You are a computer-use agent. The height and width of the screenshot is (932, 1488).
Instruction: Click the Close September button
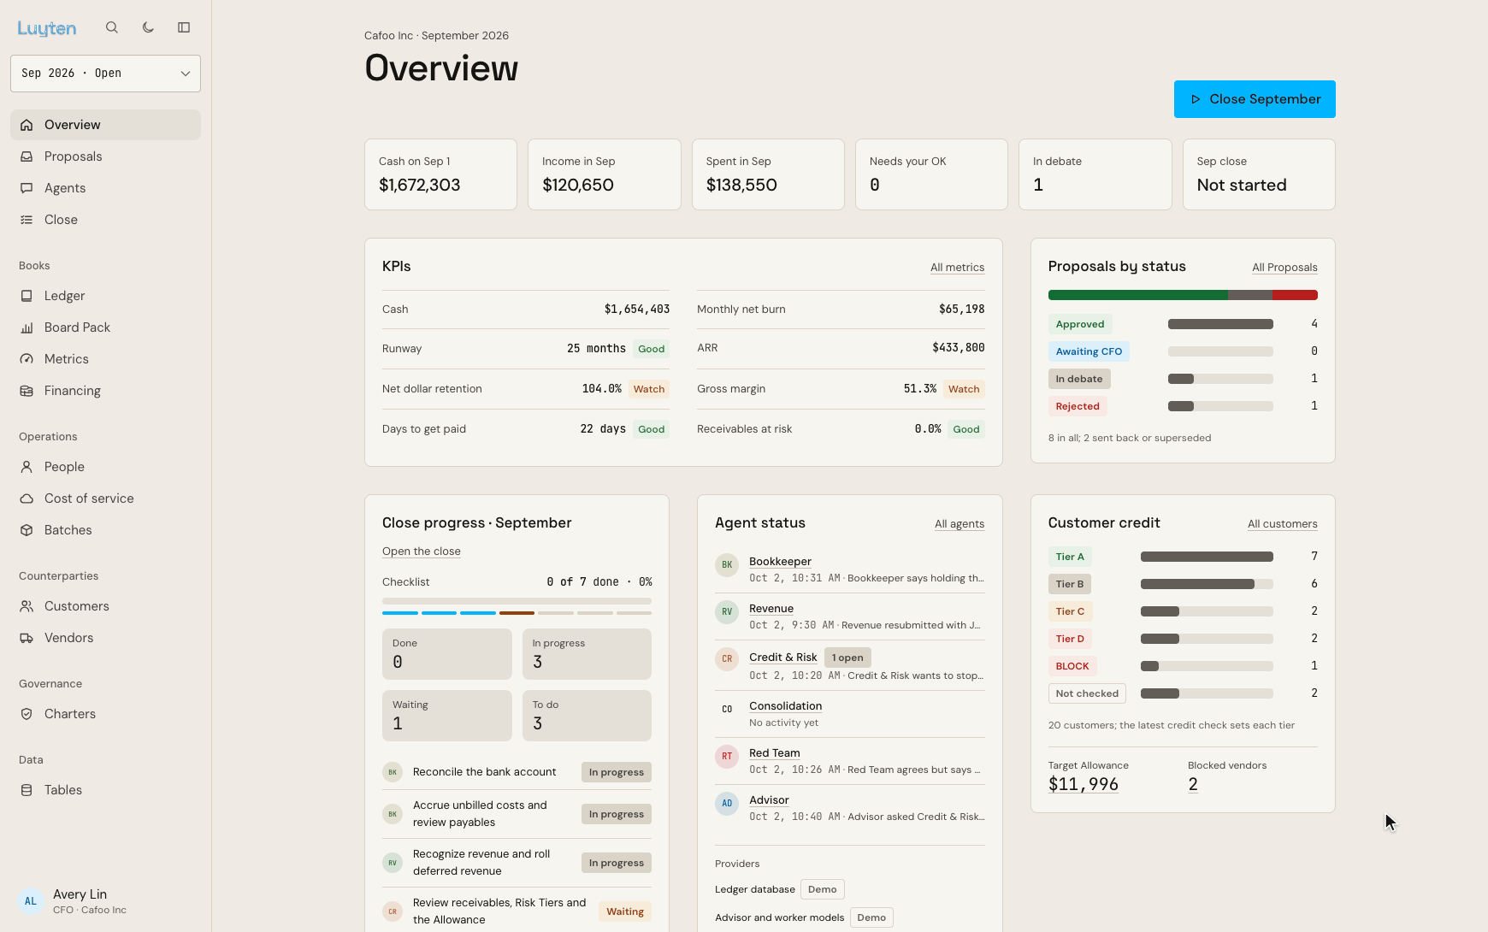(1255, 99)
